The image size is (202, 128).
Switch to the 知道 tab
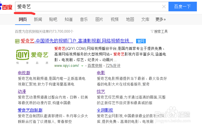coord(68,19)
